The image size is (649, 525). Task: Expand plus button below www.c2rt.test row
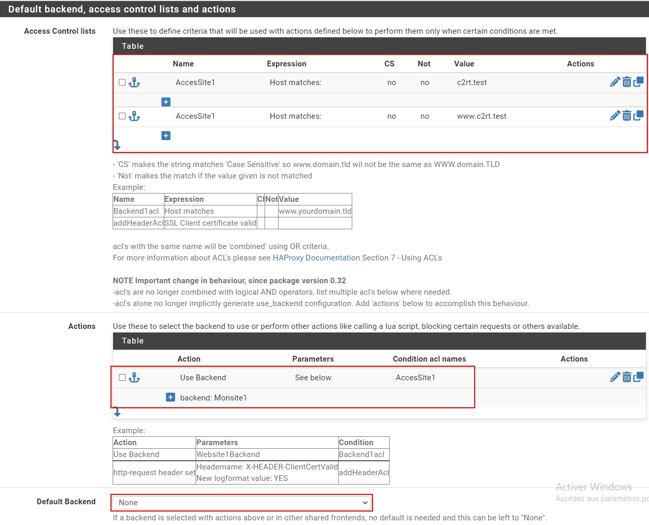pyautogui.click(x=166, y=136)
